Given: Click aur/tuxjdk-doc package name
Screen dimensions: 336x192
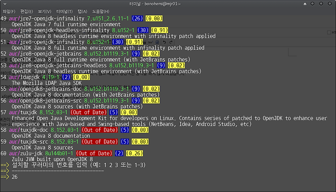Looking at the screenshot, I should [x=29, y=130].
